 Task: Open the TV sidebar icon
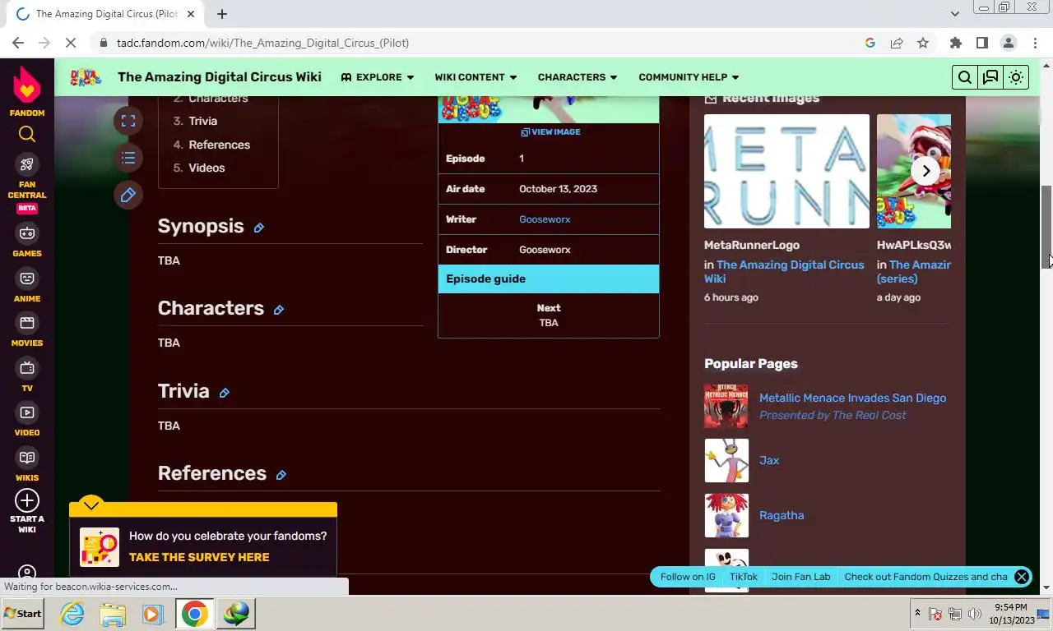point(27,368)
